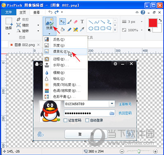Viewport: 164px width, 155px height.
Task: Choose 边框 (F) from effects menu
Action: 65,59
